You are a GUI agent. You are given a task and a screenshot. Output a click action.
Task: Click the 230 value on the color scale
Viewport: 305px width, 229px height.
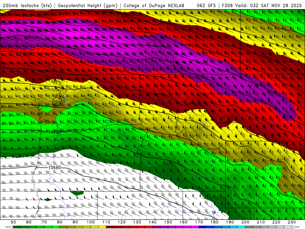[292, 222]
